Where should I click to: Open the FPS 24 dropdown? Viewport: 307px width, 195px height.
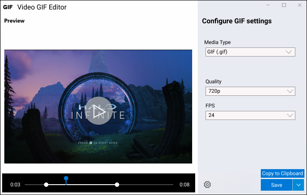[250, 115]
